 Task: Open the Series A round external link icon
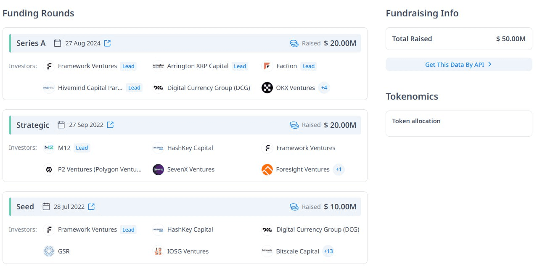107,43
